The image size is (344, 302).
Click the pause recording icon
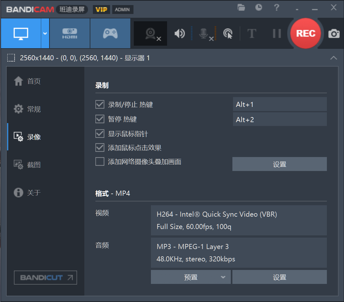pyautogui.click(x=277, y=34)
